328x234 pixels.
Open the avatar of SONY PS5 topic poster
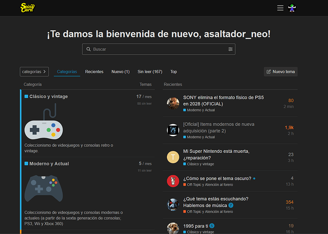tap(173, 103)
